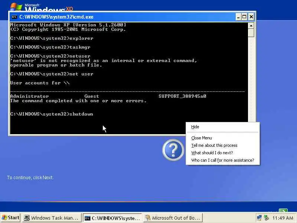Open the Start menu
297x223 pixels.
[x=10, y=217]
